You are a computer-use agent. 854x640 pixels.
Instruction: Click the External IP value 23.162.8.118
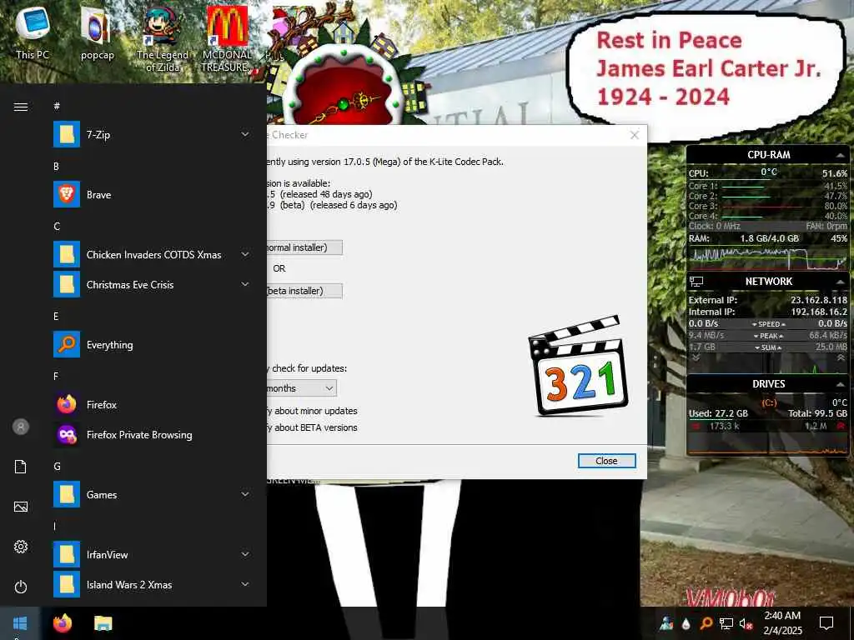(819, 300)
